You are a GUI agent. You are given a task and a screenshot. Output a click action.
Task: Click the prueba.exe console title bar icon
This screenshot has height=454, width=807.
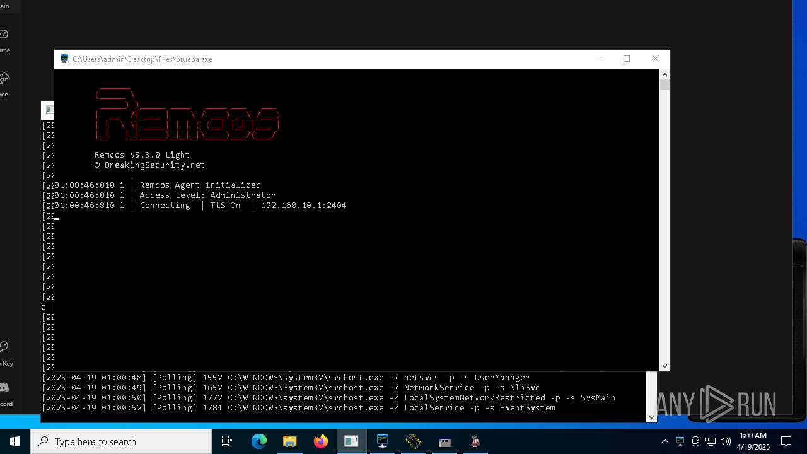(64, 59)
